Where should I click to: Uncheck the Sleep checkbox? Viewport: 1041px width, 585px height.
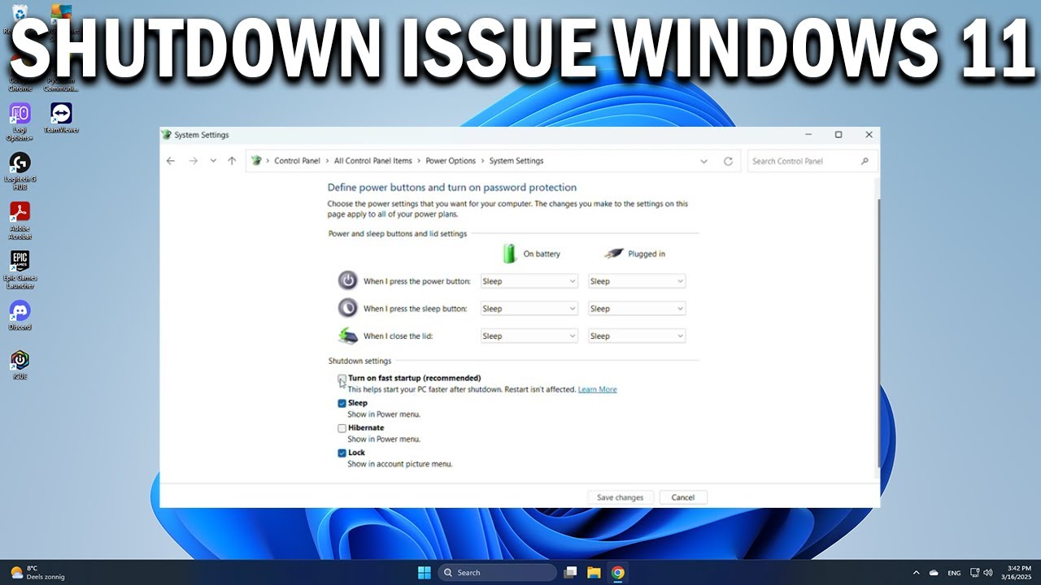click(x=342, y=403)
